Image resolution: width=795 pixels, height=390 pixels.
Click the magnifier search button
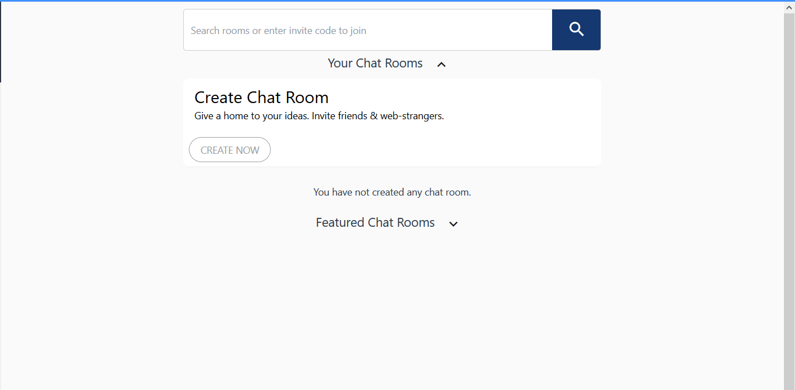(x=576, y=30)
